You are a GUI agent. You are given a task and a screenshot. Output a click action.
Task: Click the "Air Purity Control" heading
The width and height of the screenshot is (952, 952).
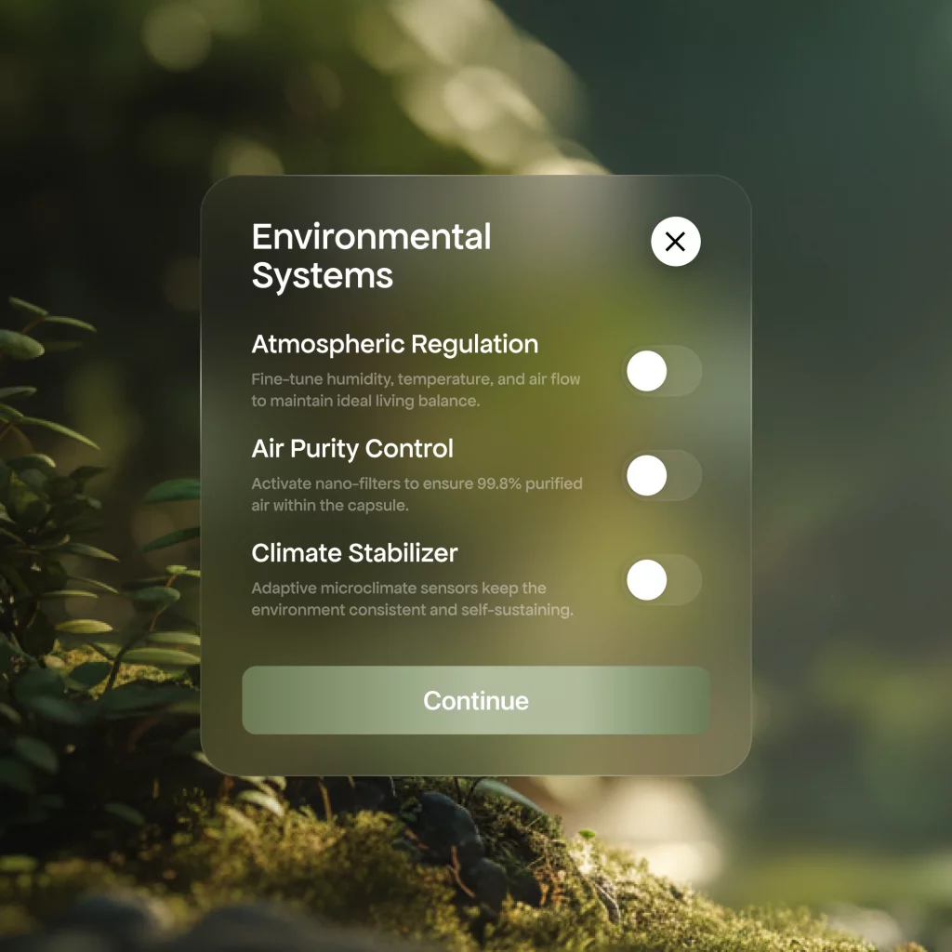pyautogui.click(x=352, y=448)
